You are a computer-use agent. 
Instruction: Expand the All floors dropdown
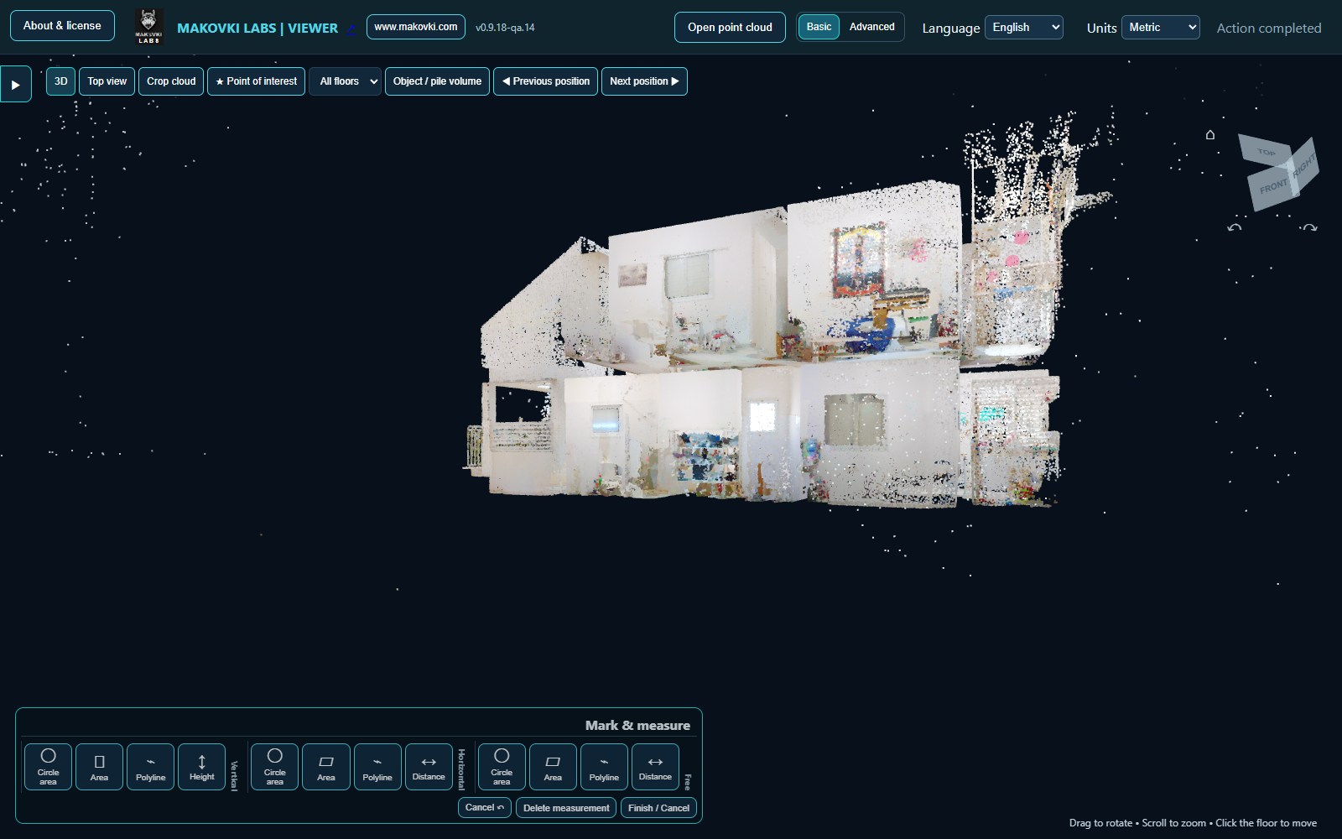click(346, 81)
